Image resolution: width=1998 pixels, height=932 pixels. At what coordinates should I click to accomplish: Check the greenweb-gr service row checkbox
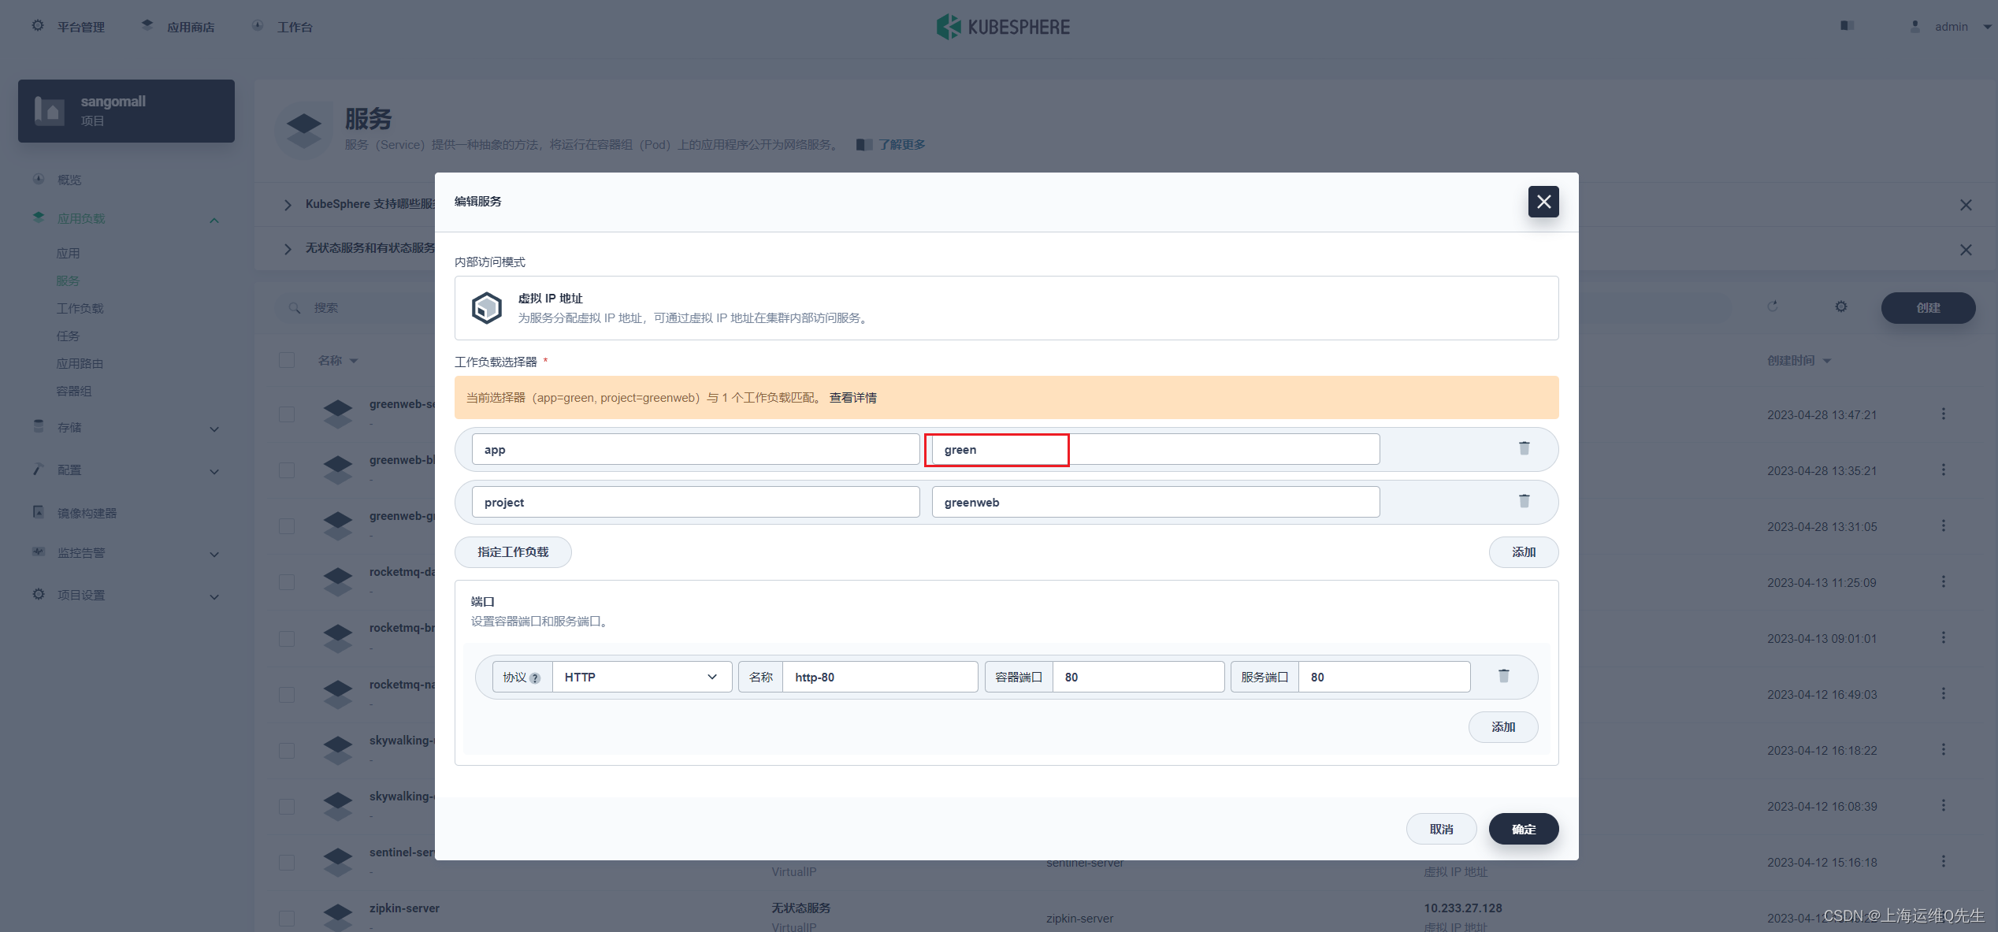[x=287, y=526]
